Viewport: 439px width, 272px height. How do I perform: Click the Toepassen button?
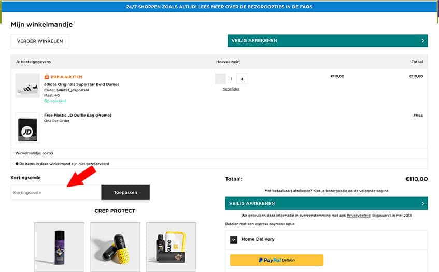[x=125, y=193]
